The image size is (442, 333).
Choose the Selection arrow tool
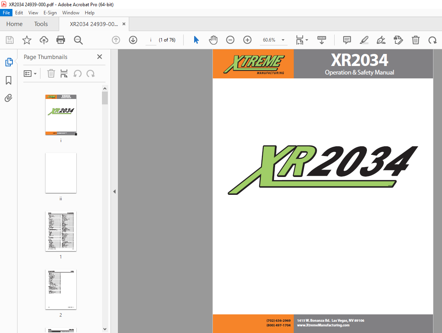(196, 40)
